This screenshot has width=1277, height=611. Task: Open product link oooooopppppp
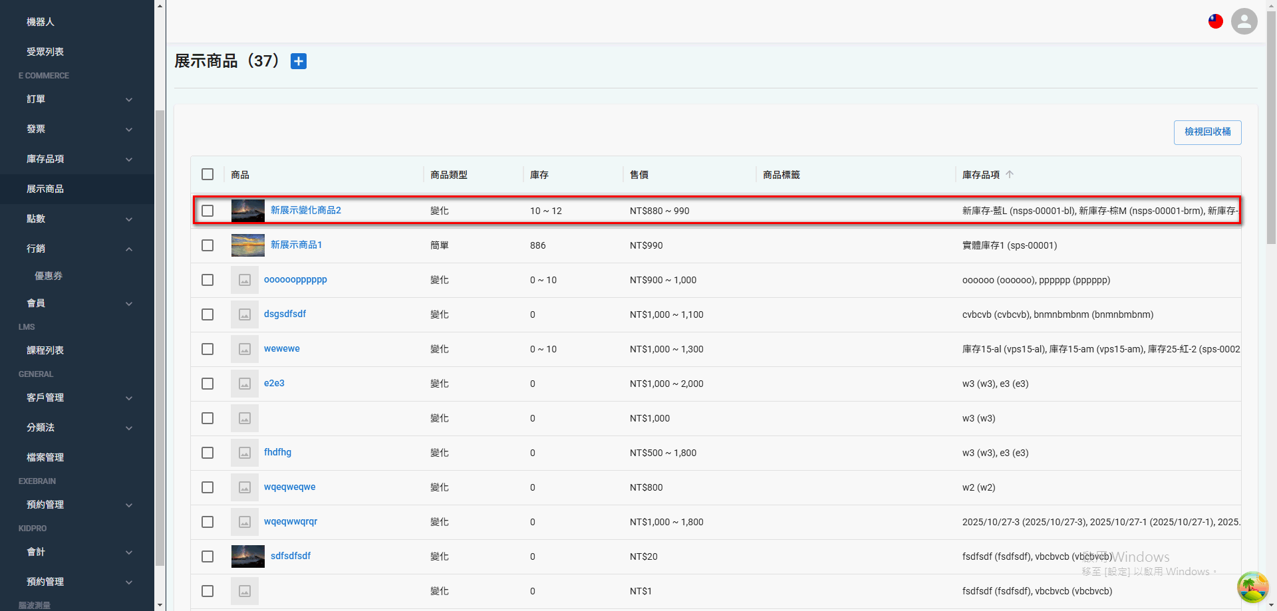click(x=295, y=280)
